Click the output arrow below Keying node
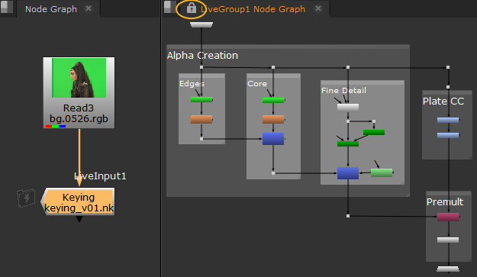477x277 pixels. pyautogui.click(x=79, y=219)
